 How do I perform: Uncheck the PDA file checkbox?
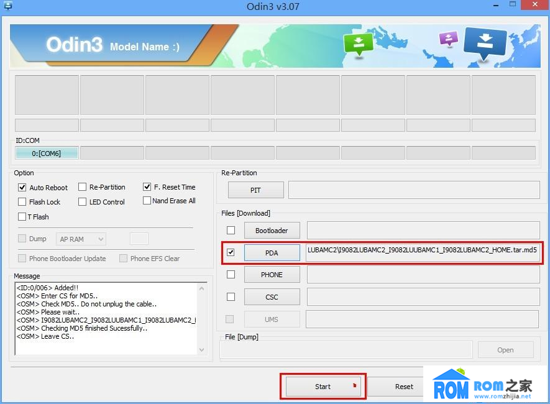231,252
